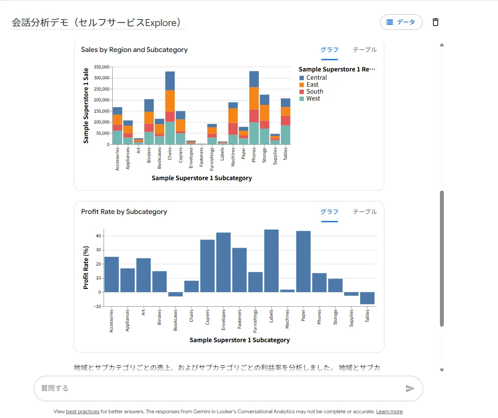
Task: Select グラフ tab in Profit Rate chart
Action: coord(329,212)
